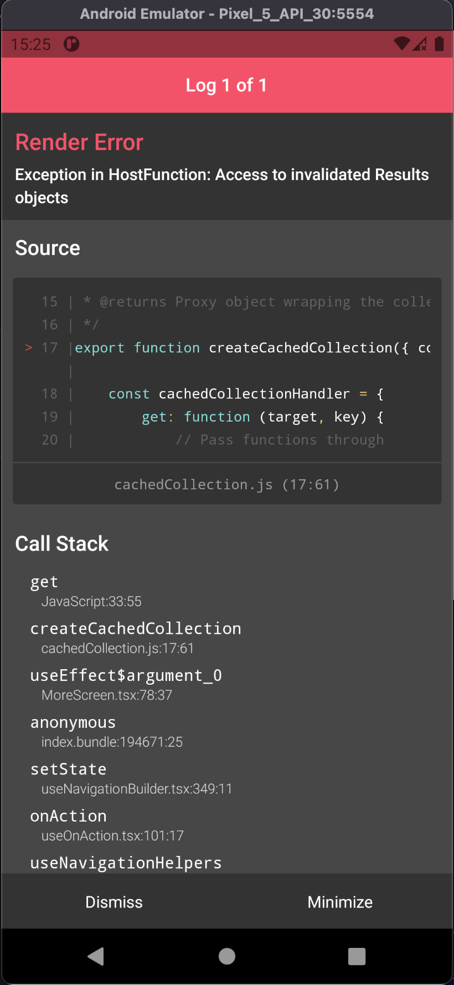Click the red error marker beside line 17

pyautogui.click(x=28, y=348)
